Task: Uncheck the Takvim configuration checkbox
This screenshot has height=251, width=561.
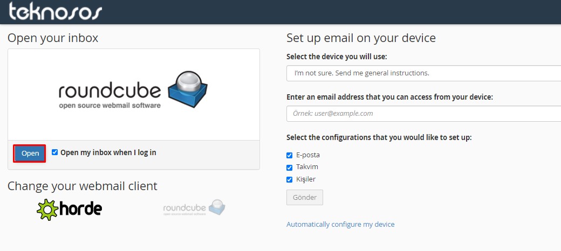Action: [x=290, y=168]
